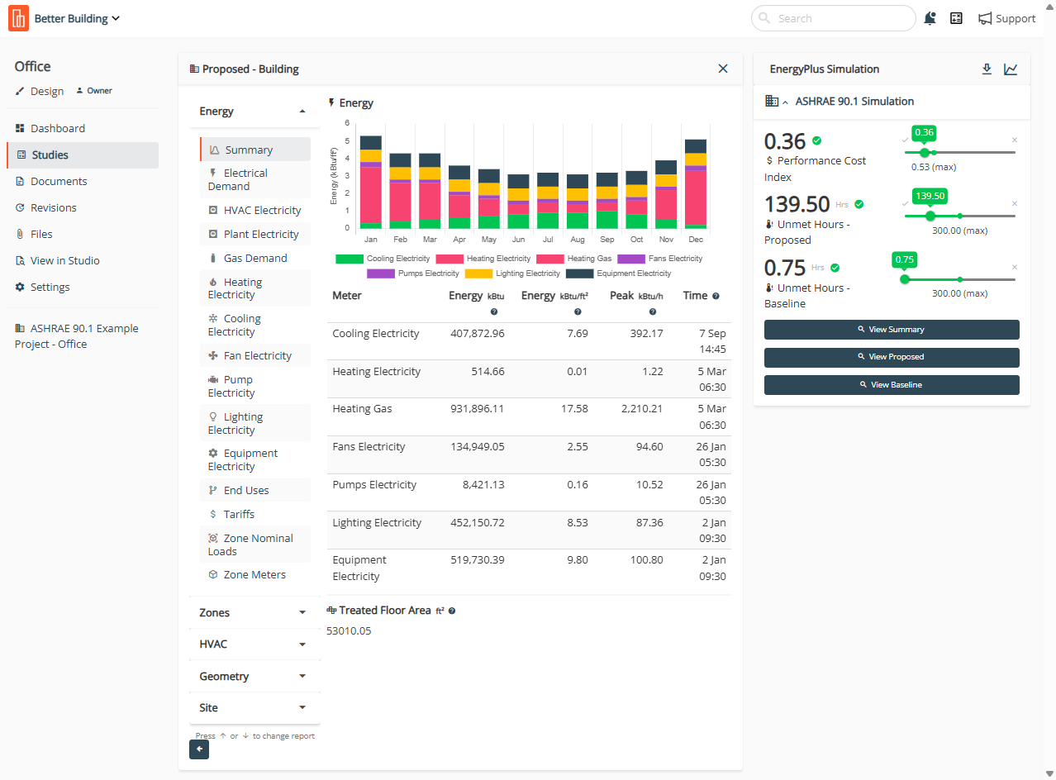Open the simulation chart icon
Screen dimensions: 1056x780
coord(1011,69)
